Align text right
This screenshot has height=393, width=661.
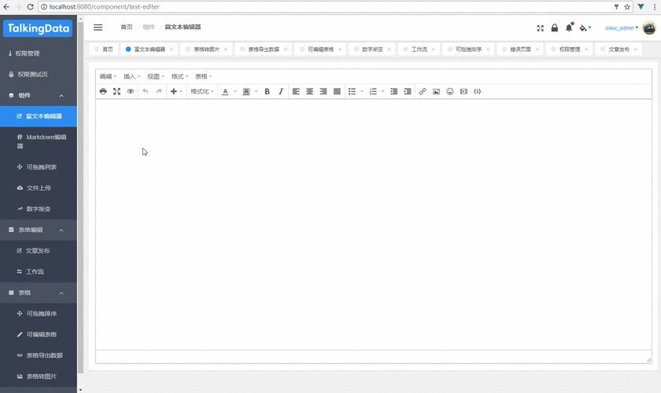[323, 91]
